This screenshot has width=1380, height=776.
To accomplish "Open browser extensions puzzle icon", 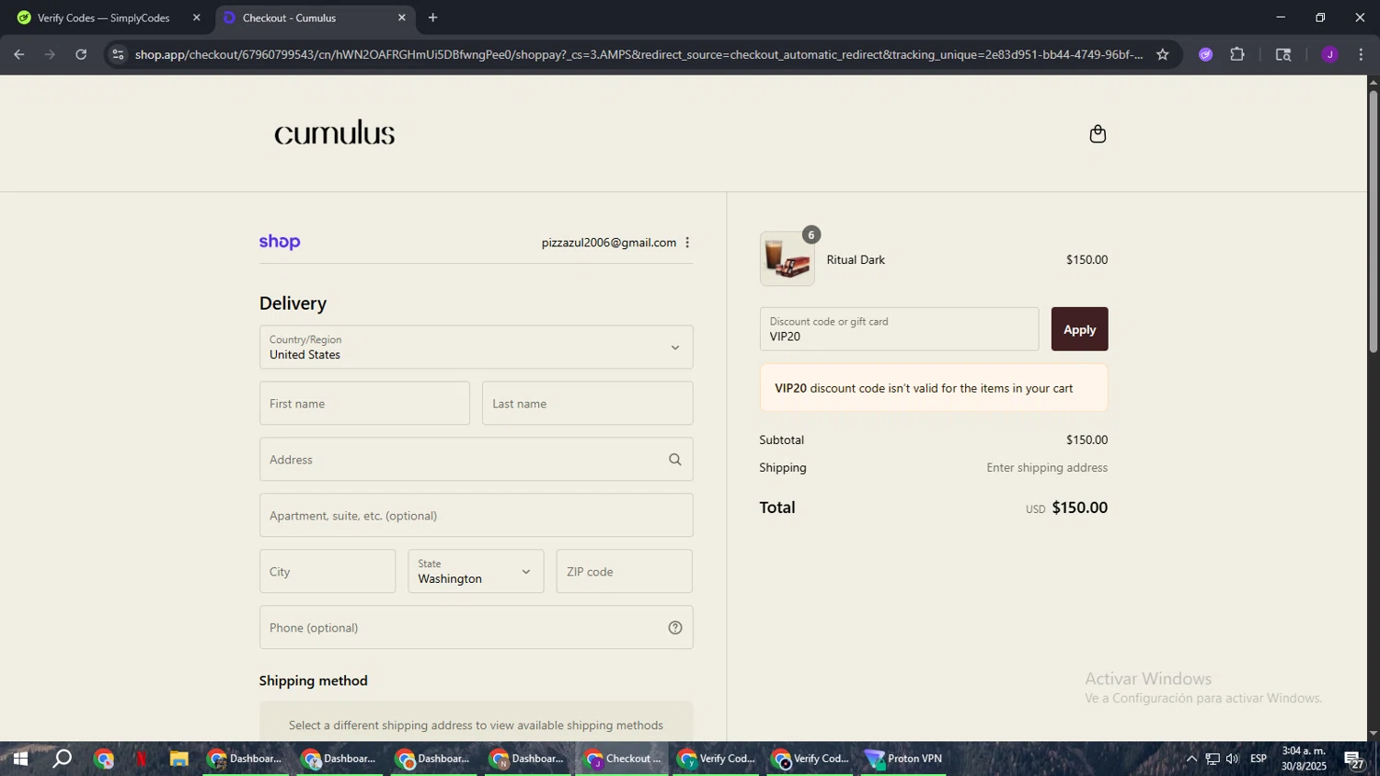I will pyautogui.click(x=1237, y=54).
